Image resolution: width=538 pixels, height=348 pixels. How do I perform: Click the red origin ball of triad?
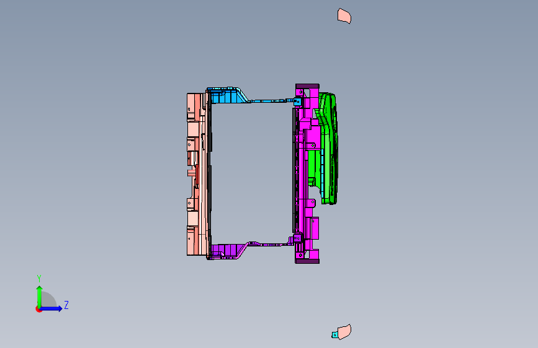[38, 309]
